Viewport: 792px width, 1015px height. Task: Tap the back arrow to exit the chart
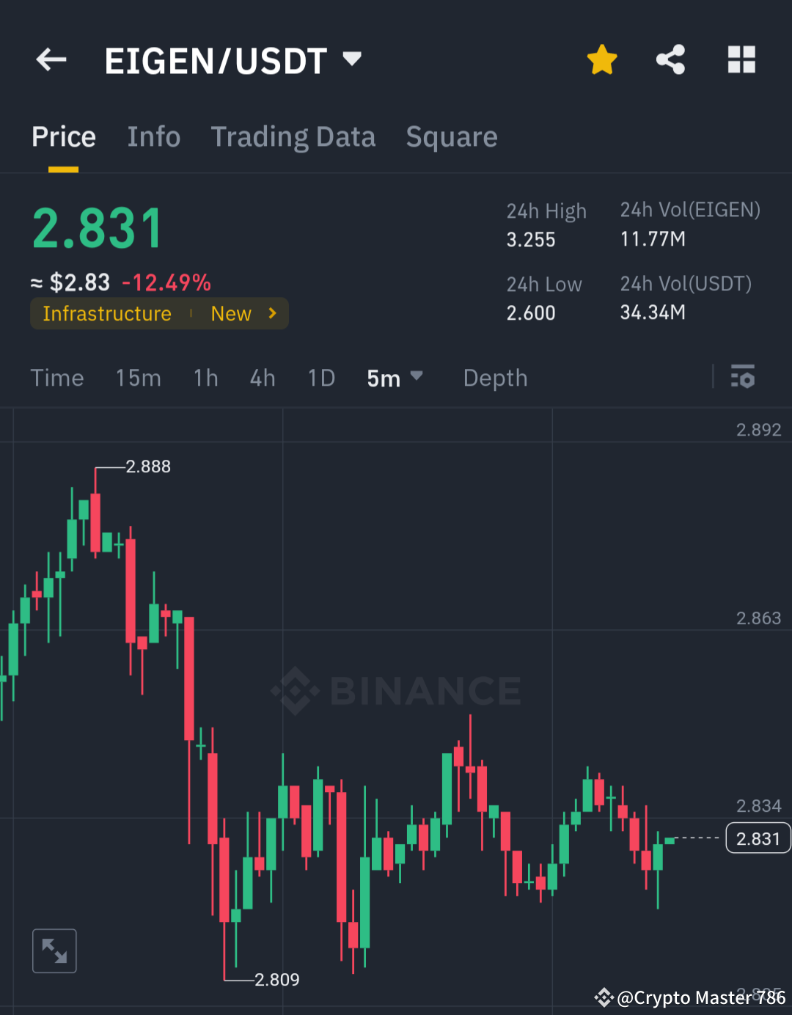coord(50,60)
